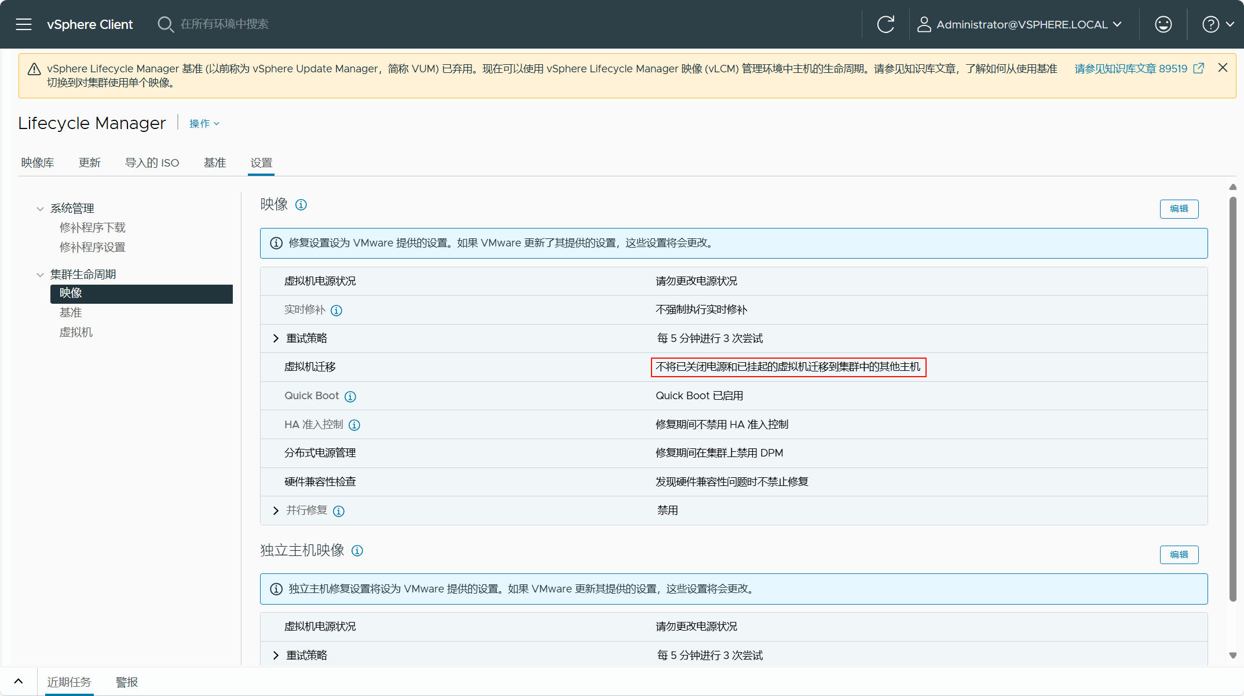Open the help question mark menu
Screen dimensions: 1244x696
[1217, 24]
